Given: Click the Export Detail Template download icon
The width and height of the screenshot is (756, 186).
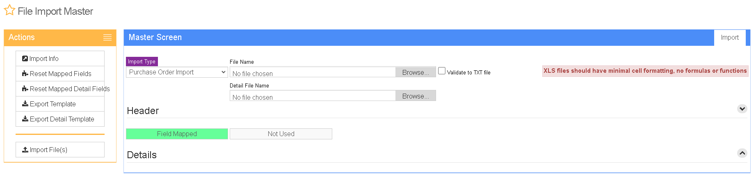Looking at the screenshot, I should click(x=25, y=119).
